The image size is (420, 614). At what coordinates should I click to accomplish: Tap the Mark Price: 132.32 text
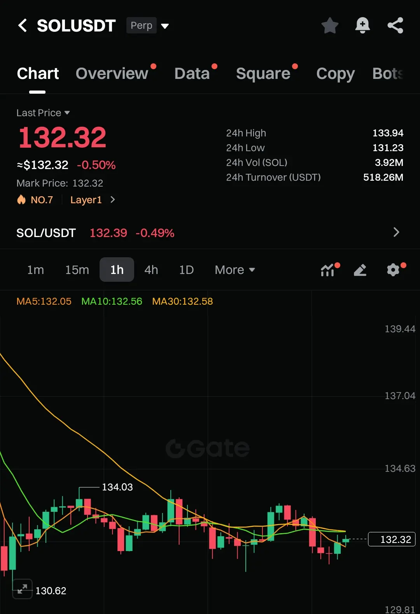click(x=60, y=183)
